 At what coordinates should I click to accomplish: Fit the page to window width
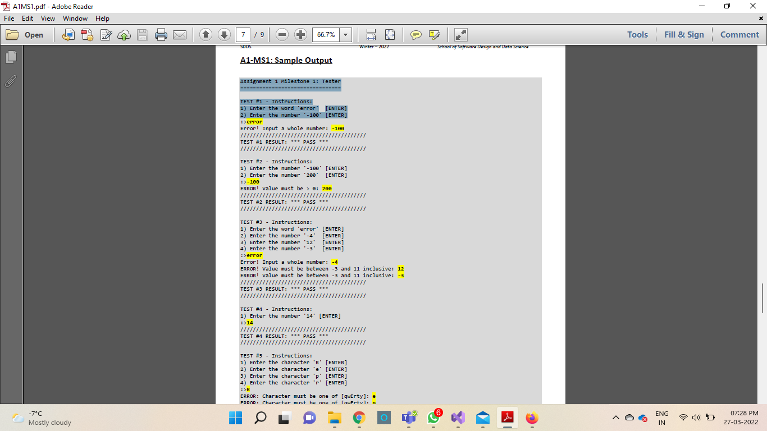tap(370, 34)
